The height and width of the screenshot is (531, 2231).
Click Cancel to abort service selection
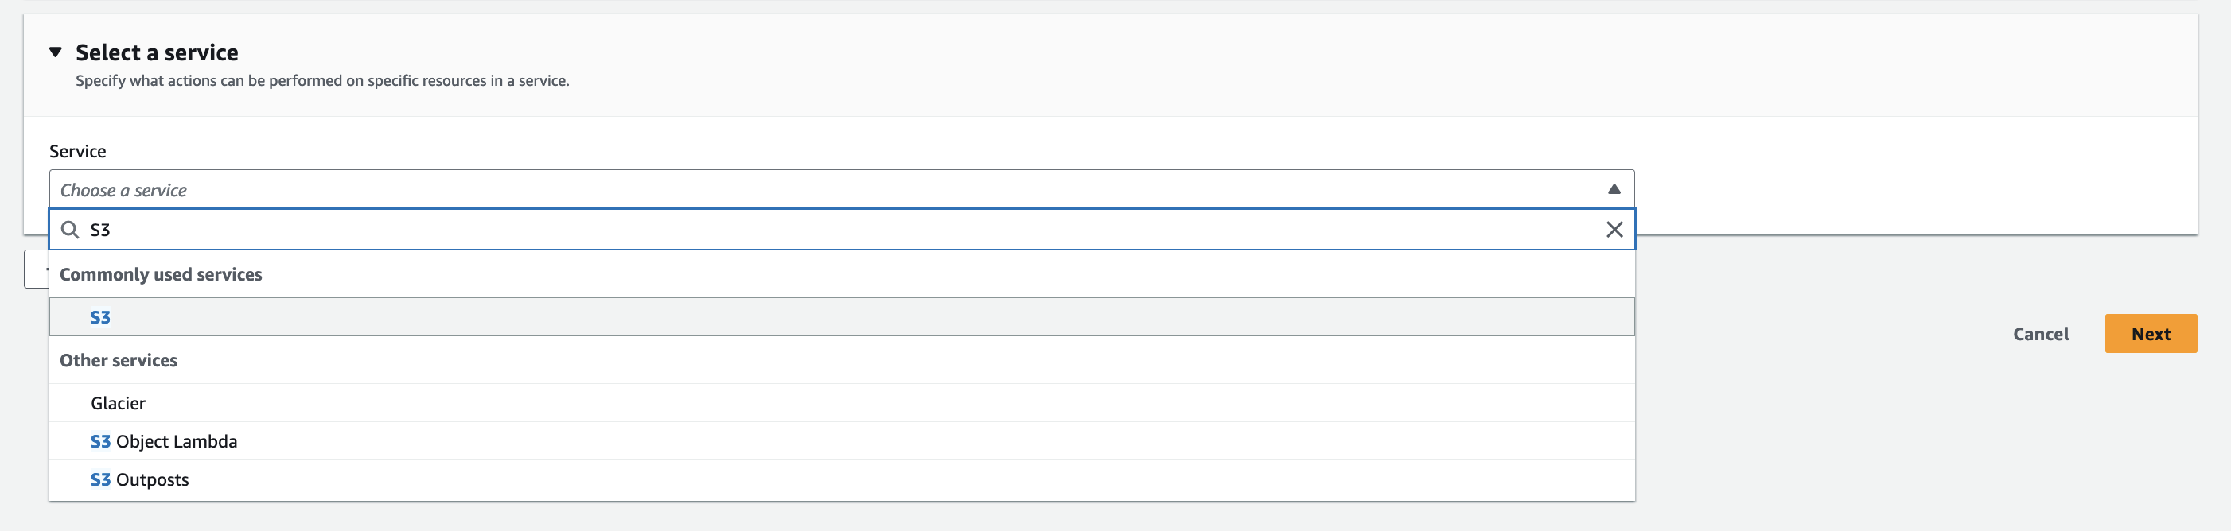pos(2041,333)
